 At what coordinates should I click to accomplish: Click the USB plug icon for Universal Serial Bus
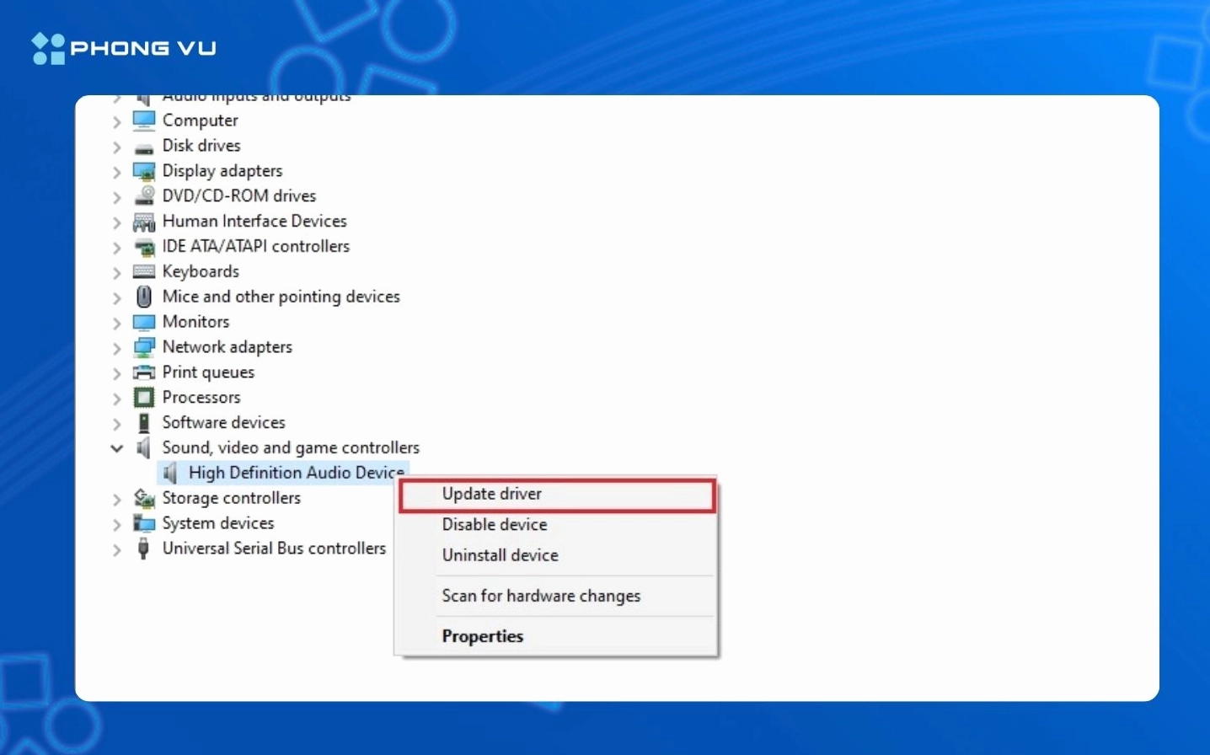tap(144, 549)
